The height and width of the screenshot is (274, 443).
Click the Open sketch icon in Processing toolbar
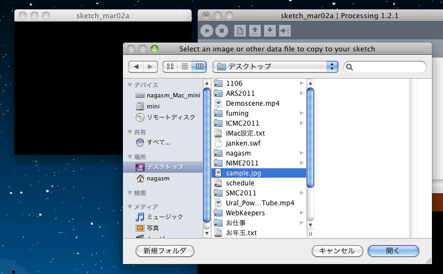[255, 30]
